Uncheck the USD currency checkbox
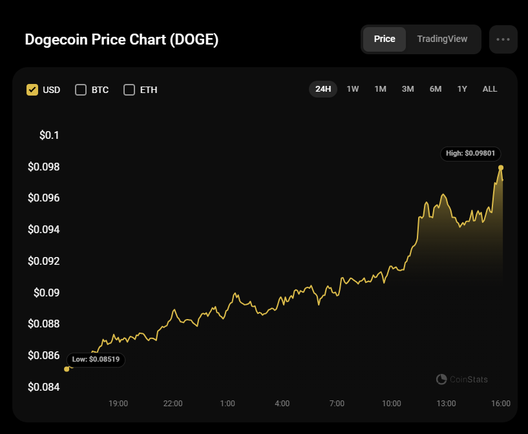Screen dimensions: 528x434 click(x=32, y=90)
